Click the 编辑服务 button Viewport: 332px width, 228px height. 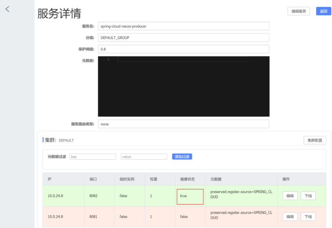[x=299, y=11]
